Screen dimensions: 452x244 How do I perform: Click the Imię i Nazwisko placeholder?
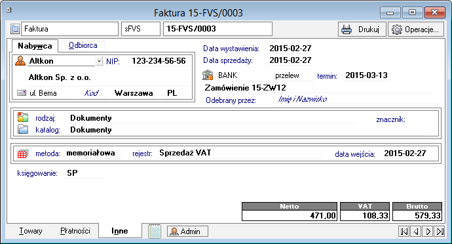pyautogui.click(x=303, y=99)
